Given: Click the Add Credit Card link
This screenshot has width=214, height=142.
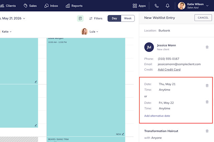Looking at the screenshot, I should click(169, 70).
